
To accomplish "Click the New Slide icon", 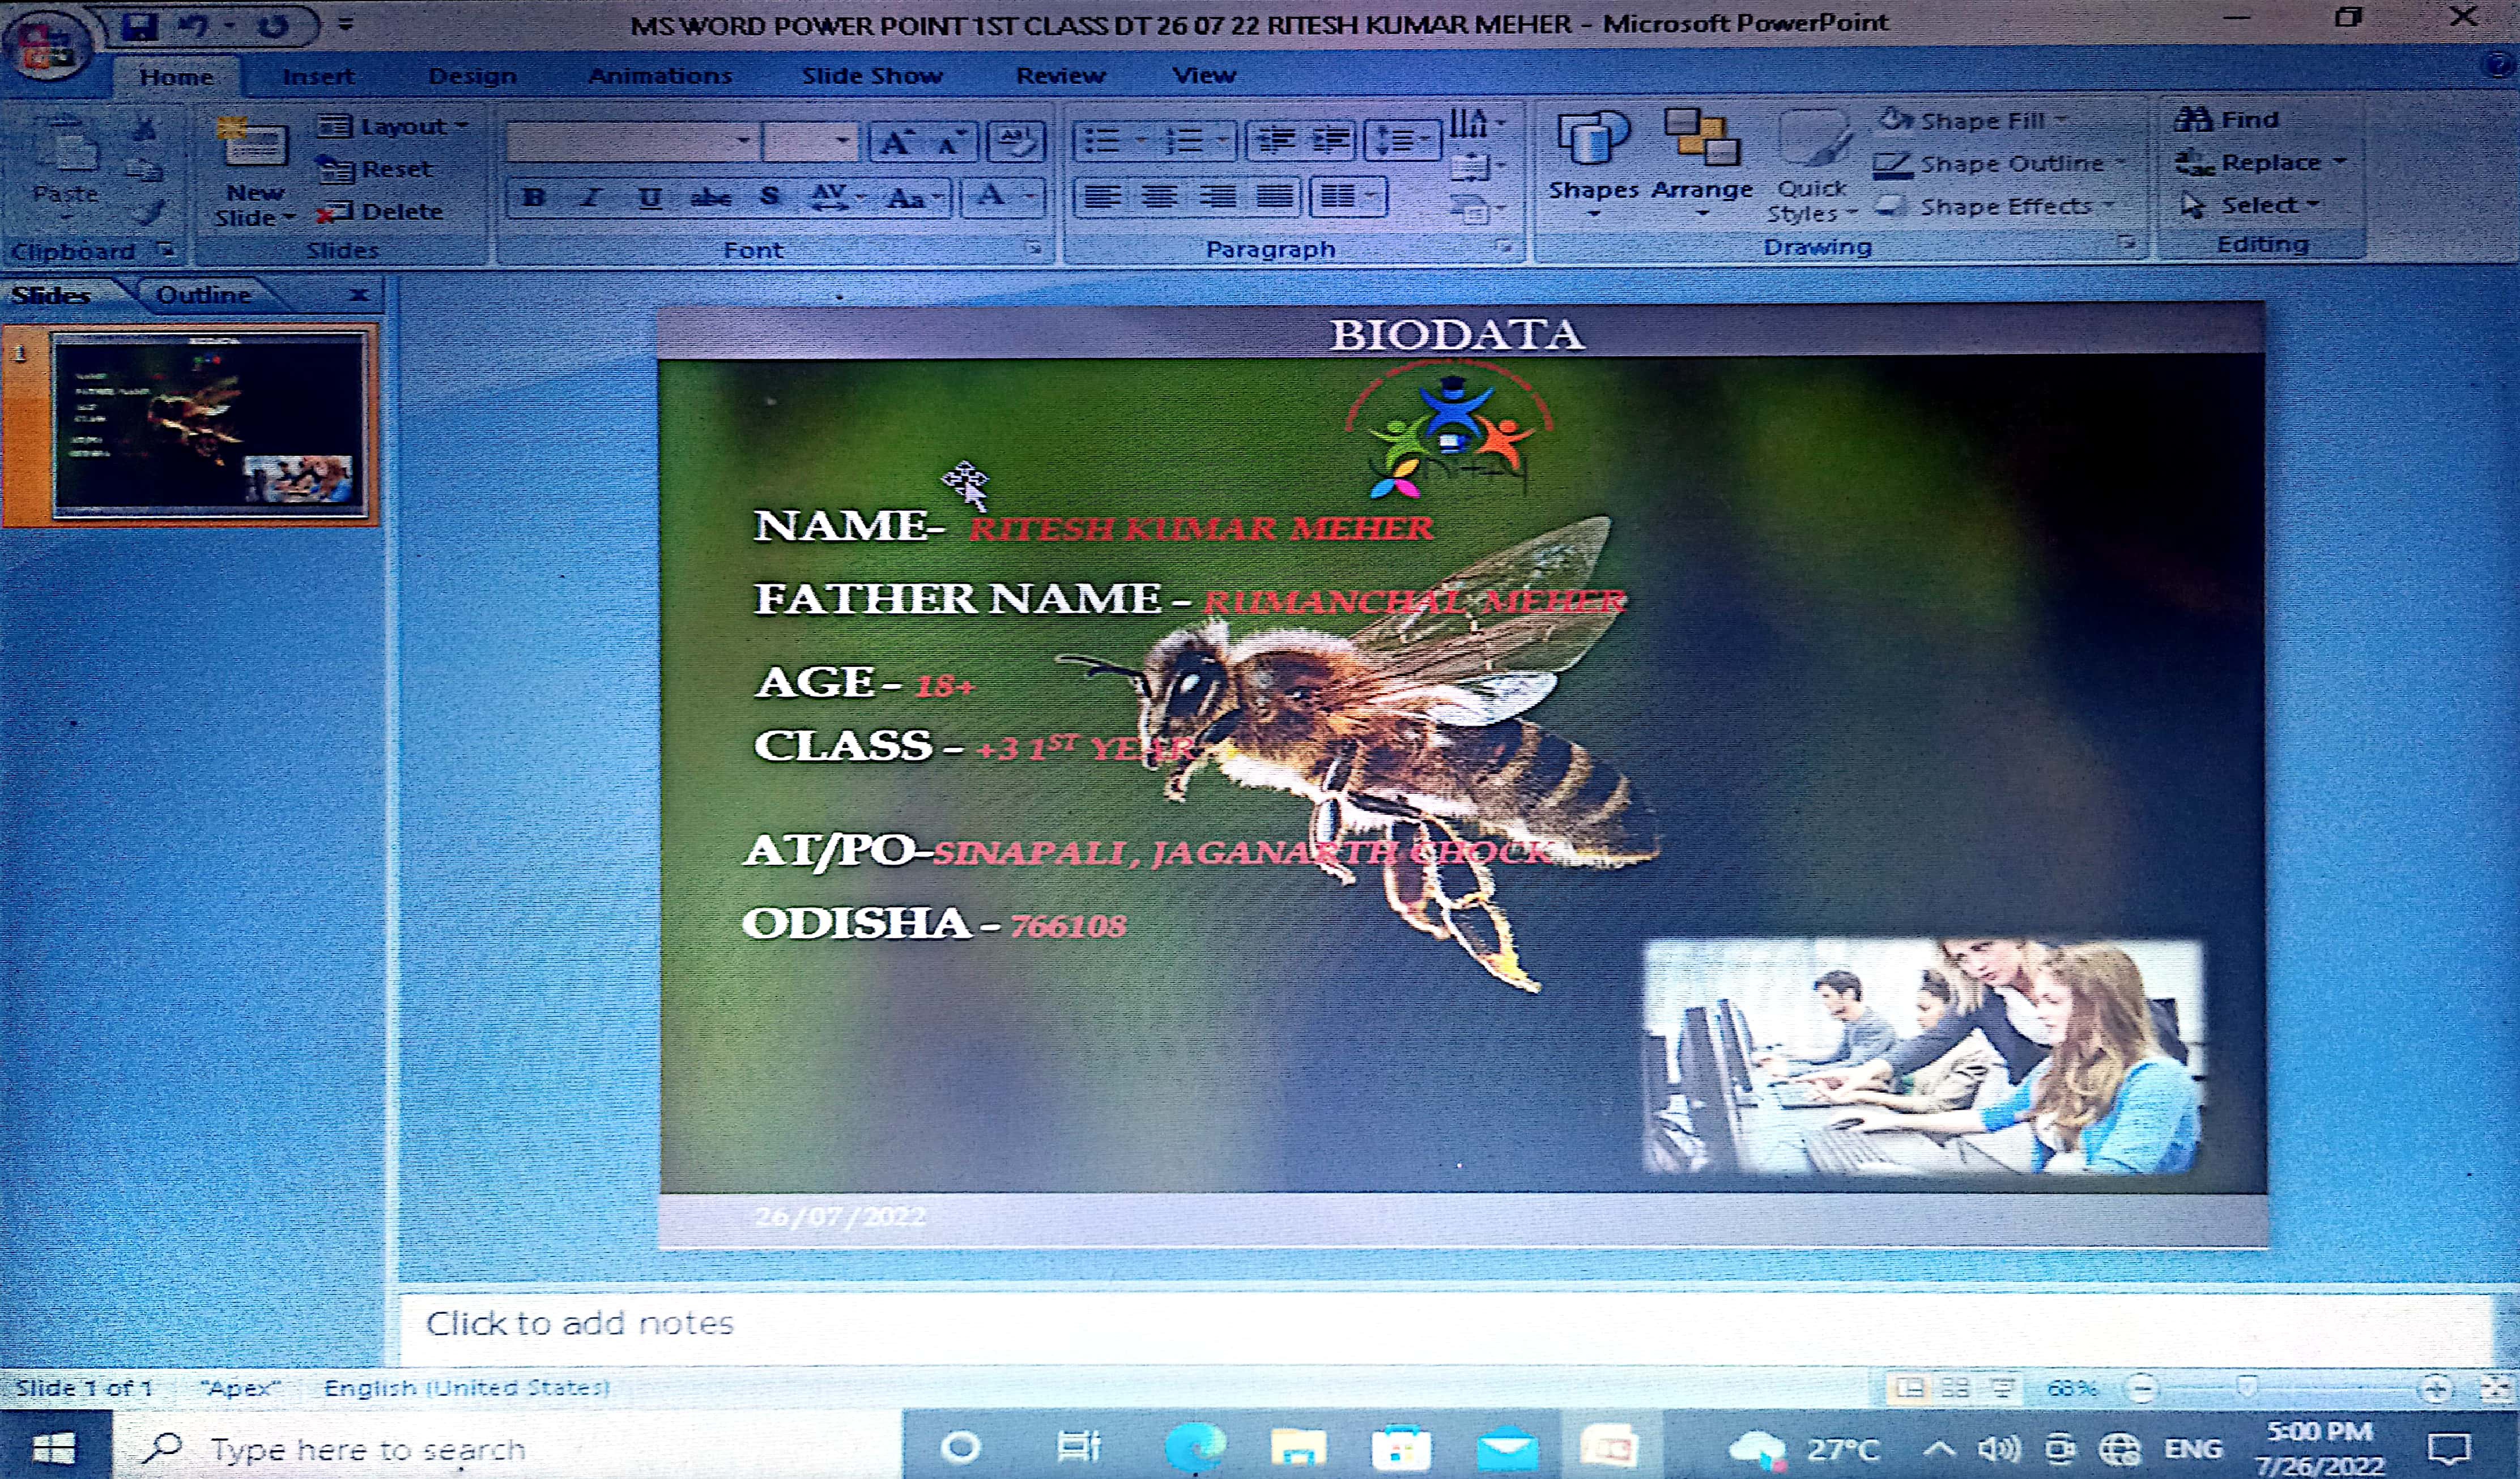I will (253, 144).
